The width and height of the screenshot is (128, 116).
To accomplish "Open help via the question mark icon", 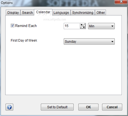I will (9, 107).
